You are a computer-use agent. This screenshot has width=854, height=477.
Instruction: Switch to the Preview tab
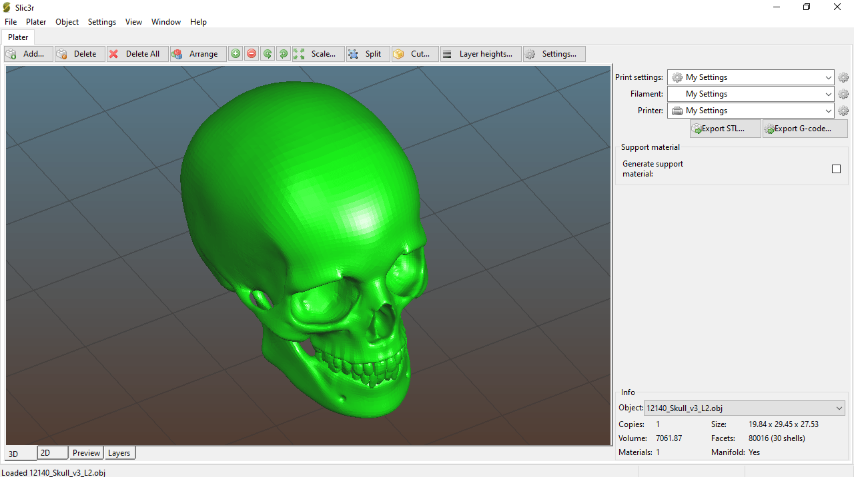point(86,453)
